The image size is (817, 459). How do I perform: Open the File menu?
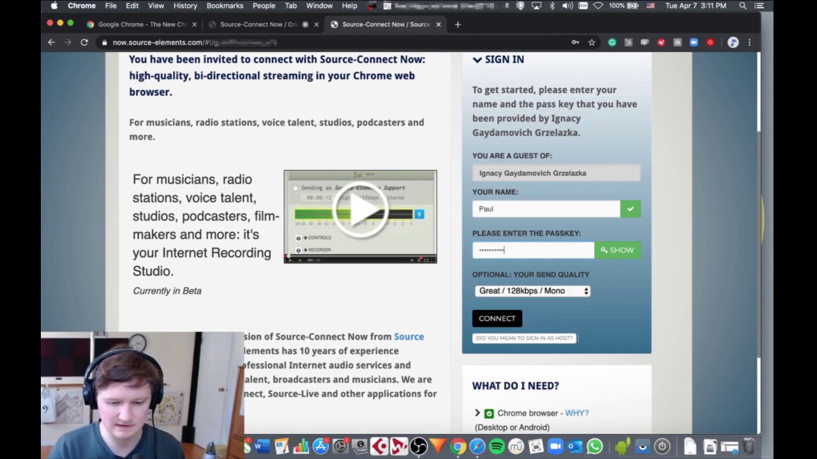pyautogui.click(x=111, y=6)
